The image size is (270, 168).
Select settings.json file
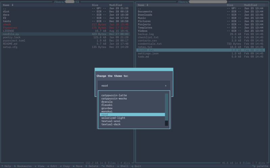[200, 53]
